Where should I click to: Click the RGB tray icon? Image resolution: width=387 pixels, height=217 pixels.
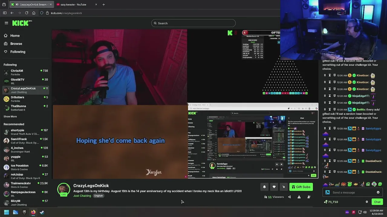pyautogui.click(x=347, y=212)
